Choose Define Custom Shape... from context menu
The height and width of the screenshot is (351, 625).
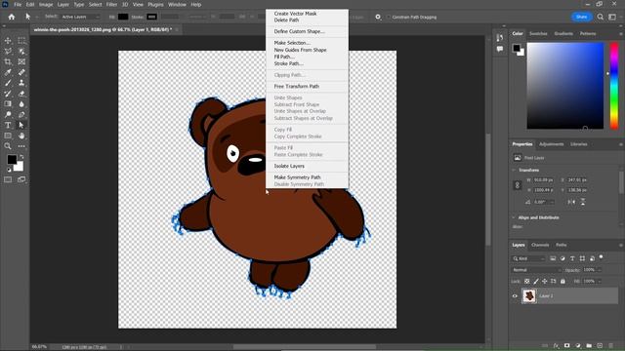(x=300, y=31)
